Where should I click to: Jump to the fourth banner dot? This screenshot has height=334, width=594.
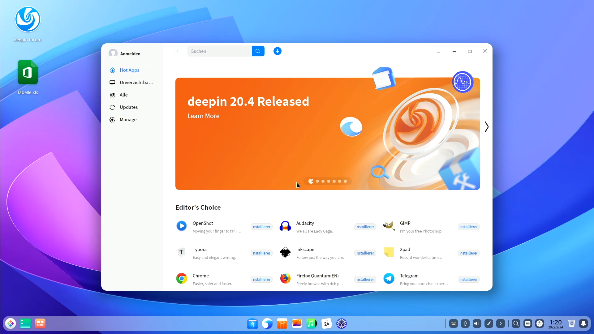(x=329, y=181)
